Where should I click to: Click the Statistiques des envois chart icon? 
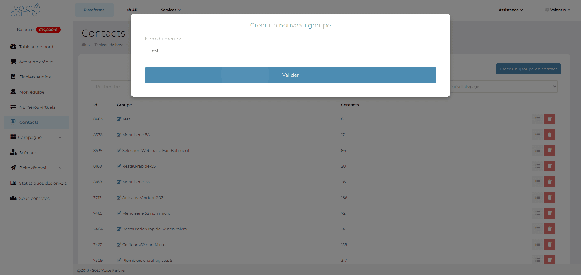click(13, 183)
